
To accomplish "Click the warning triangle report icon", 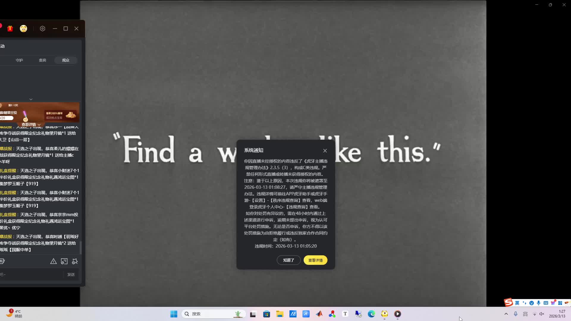I will pos(54,261).
